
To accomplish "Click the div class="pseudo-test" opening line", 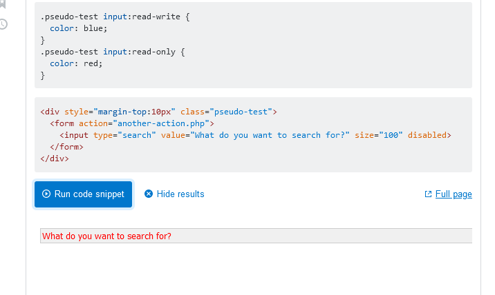I will pos(158,112).
